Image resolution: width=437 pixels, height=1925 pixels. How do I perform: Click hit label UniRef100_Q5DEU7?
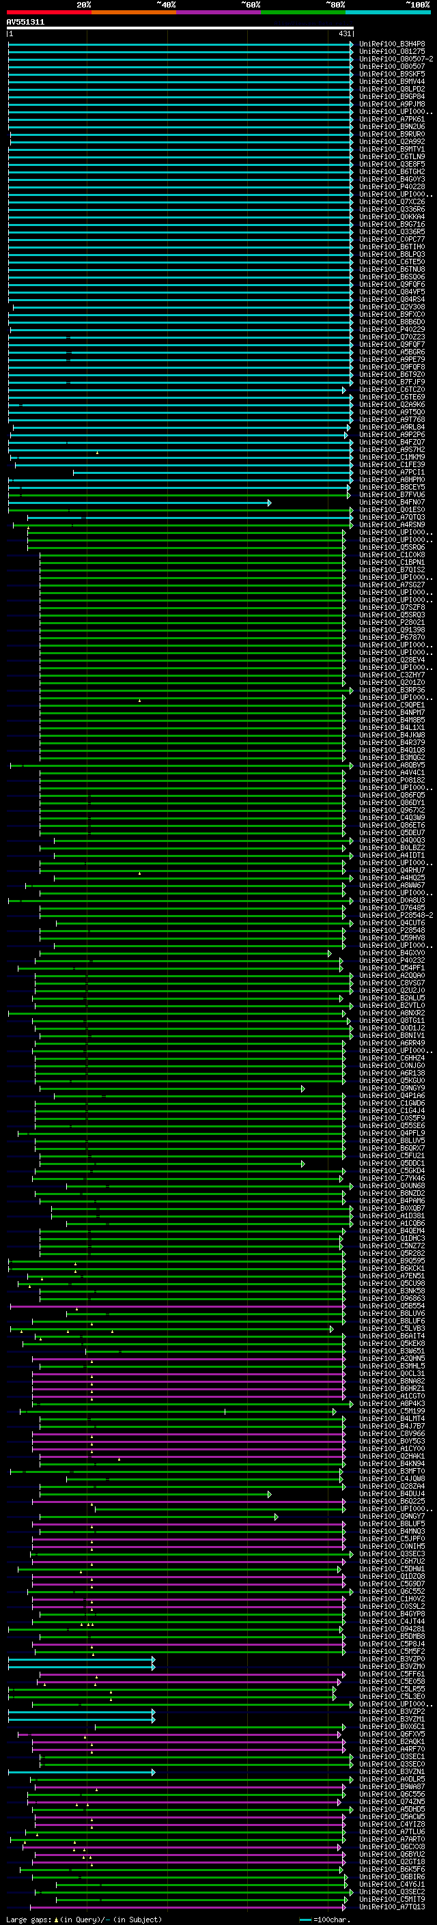click(x=392, y=832)
